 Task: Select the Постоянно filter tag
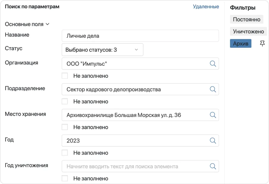(x=246, y=20)
